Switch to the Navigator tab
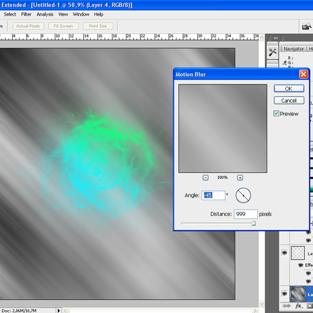Viewport: 313px width, 313px height. (294, 49)
